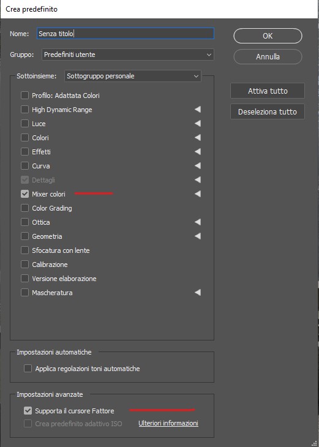
Task: Expand the Dettagli disclosure triangle
Action: point(198,179)
